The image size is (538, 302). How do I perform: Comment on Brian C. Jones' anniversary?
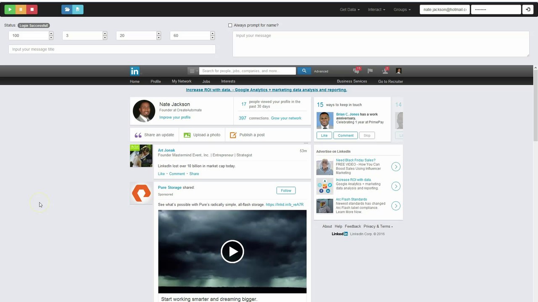[x=345, y=135]
